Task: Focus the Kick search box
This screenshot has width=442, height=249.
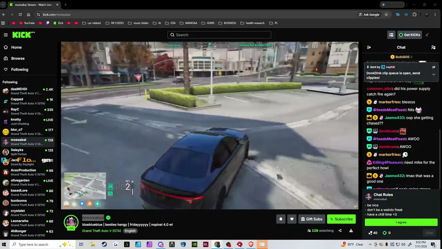Action: pyautogui.click(x=219, y=35)
